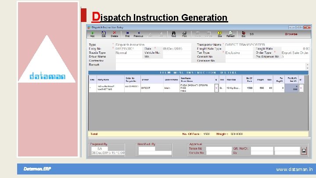Click the Print toolbar icon
Viewport: 316px width, 178px height.
coord(184,34)
